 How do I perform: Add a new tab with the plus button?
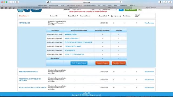click(x=172, y=8)
